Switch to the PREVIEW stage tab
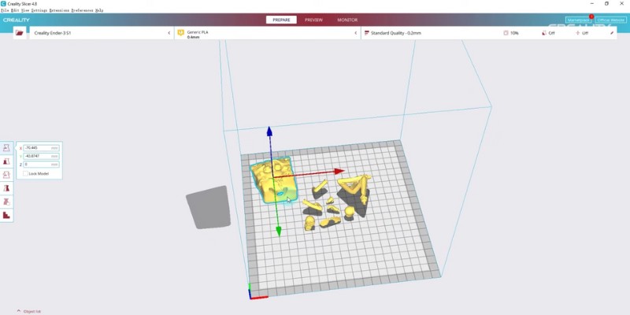This screenshot has height=315, width=630. point(313,20)
